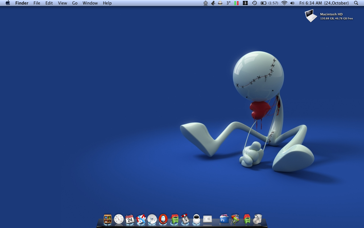
Task: Launch iCal from the Dock
Action: coord(130,219)
